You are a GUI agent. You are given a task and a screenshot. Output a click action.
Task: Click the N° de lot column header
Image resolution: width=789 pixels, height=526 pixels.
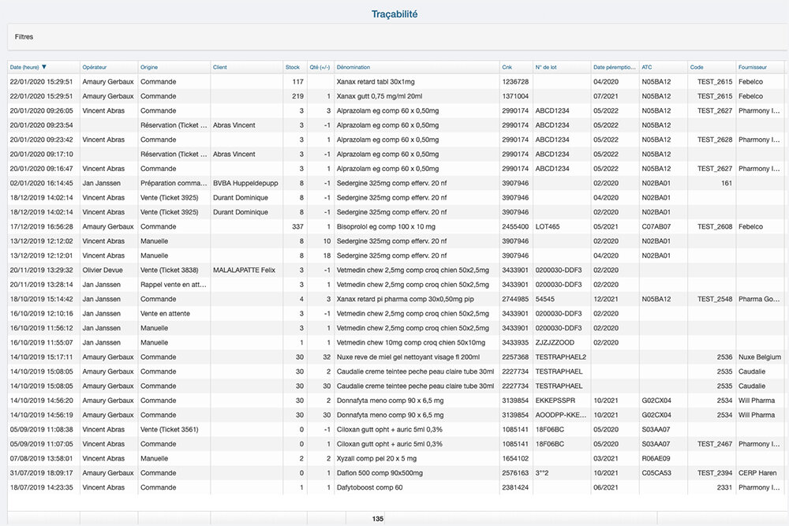tap(546, 67)
